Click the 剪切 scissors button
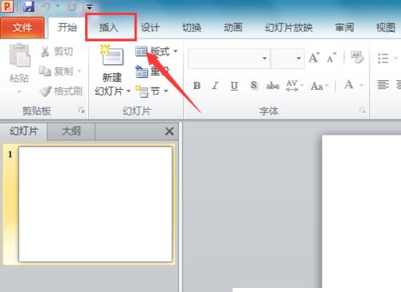The width and height of the screenshot is (401, 292). click(x=57, y=51)
